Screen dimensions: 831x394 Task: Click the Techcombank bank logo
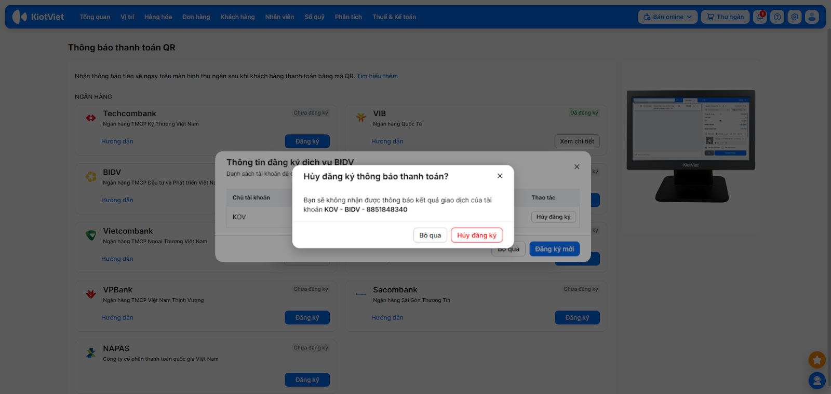91,118
